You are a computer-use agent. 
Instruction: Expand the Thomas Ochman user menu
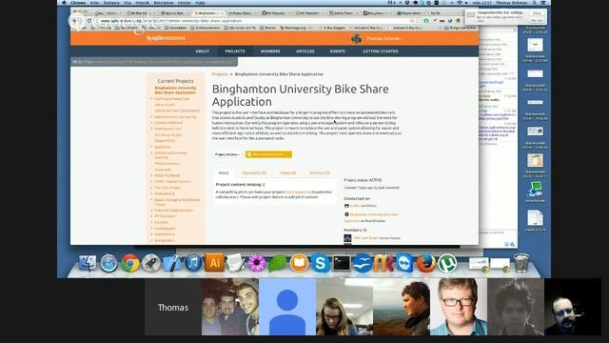pos(384,38)
